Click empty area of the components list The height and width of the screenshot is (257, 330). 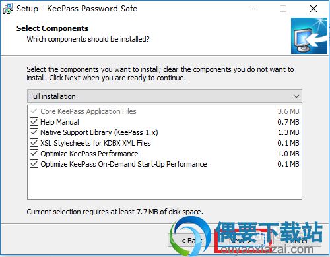(164, 183)
